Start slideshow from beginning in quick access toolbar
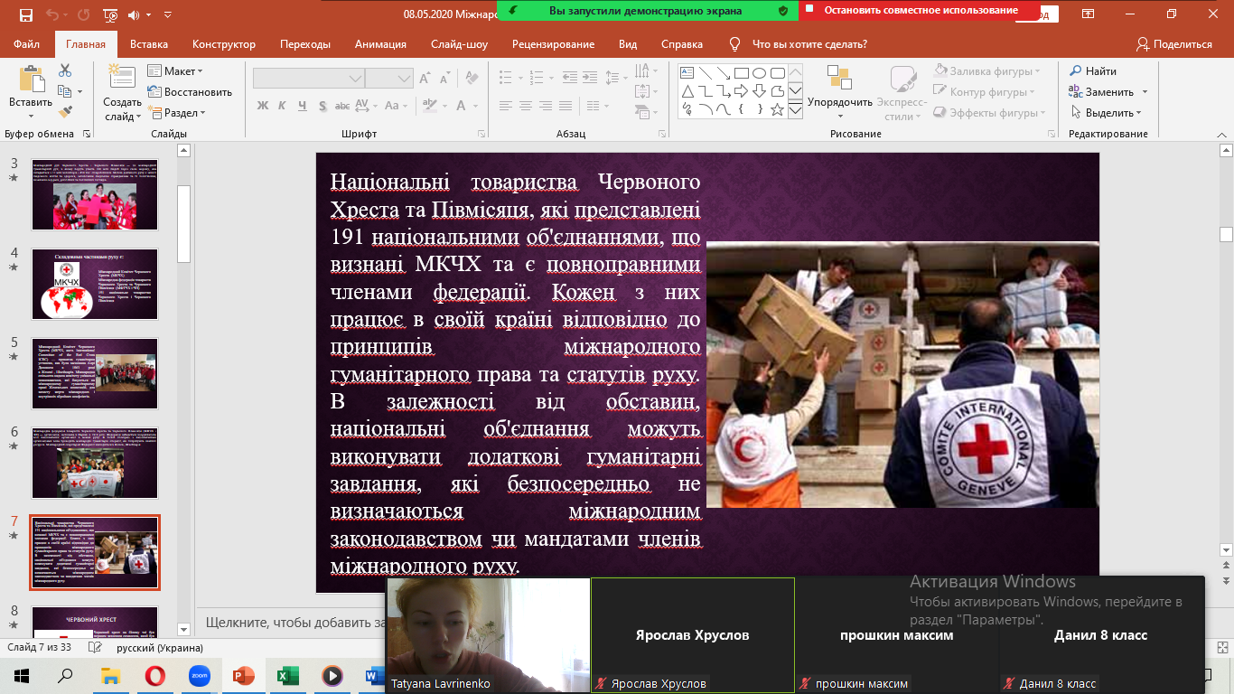 109,14
